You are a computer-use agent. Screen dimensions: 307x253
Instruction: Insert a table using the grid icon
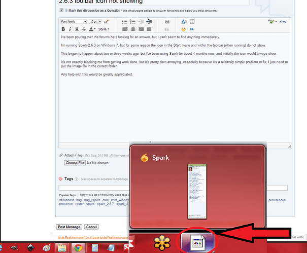(x=192, y=21)
